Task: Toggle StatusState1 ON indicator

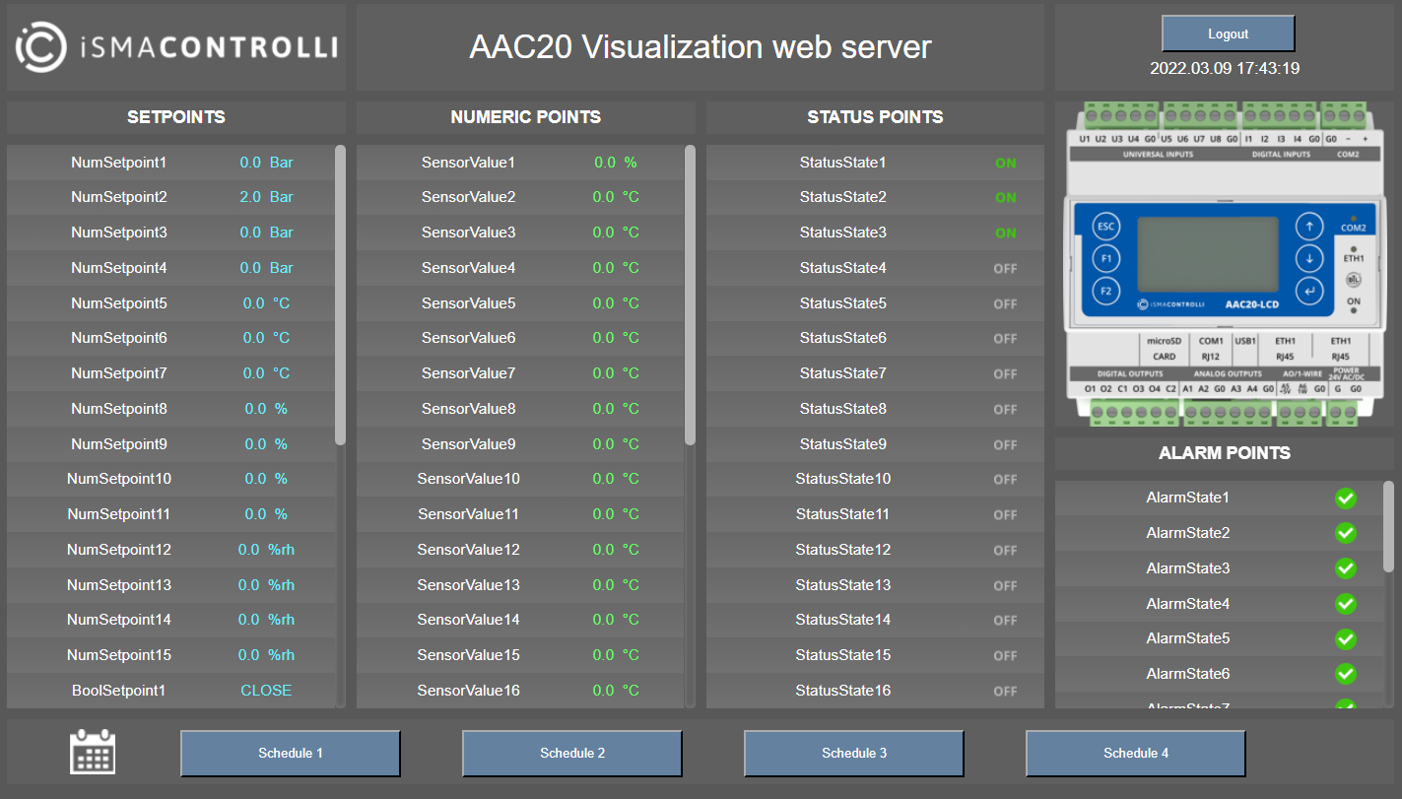Action: point(1005,164)
